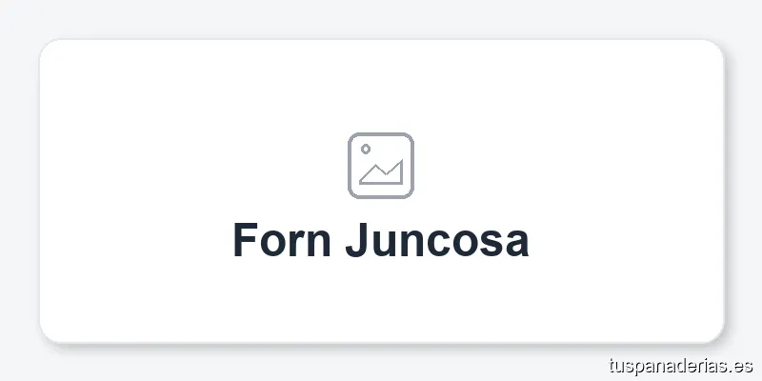Select the final "a" of Juncosa
This screenshot has width=762, height=381.
tap(515, 243)
